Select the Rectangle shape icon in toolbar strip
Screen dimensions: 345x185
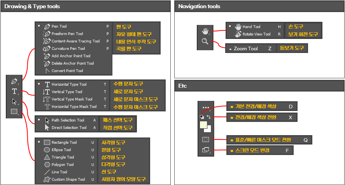tap(14, 112)
